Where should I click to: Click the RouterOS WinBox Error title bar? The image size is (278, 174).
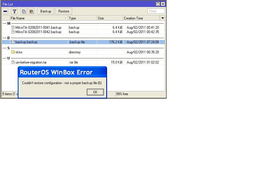62,72
